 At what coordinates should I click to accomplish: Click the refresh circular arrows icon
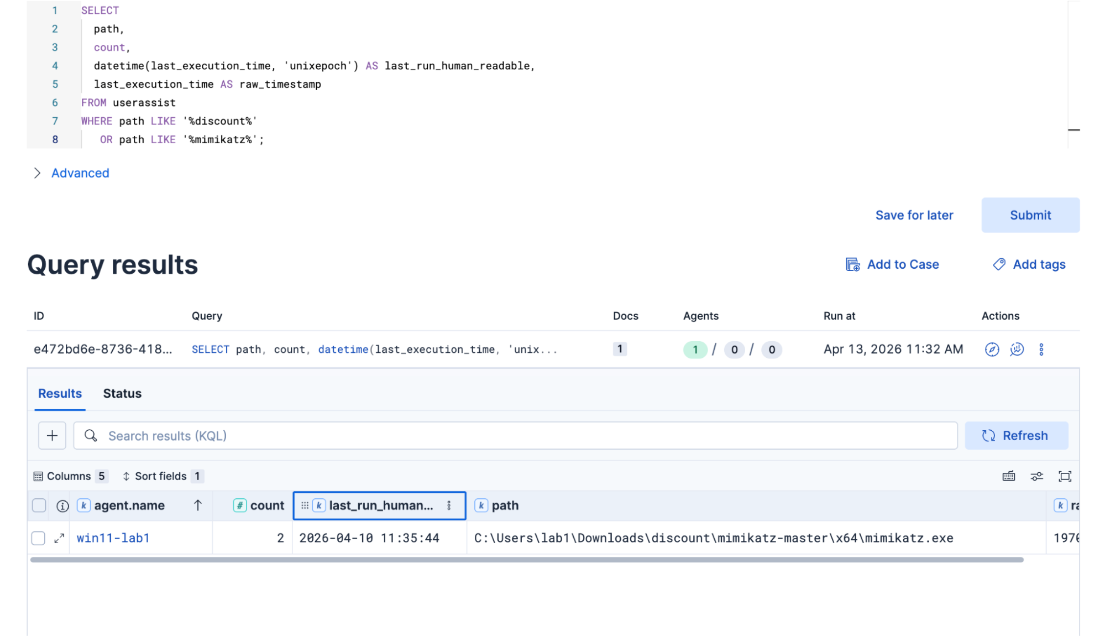coord(988,436)
